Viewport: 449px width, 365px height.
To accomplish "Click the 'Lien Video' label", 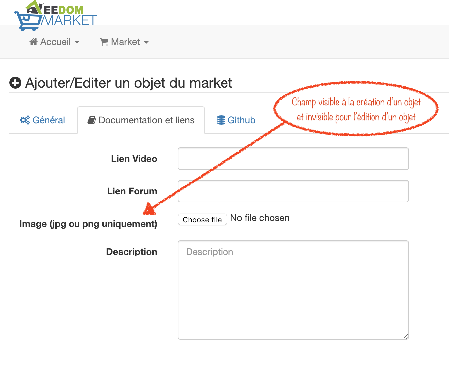I will coord(134,159).
